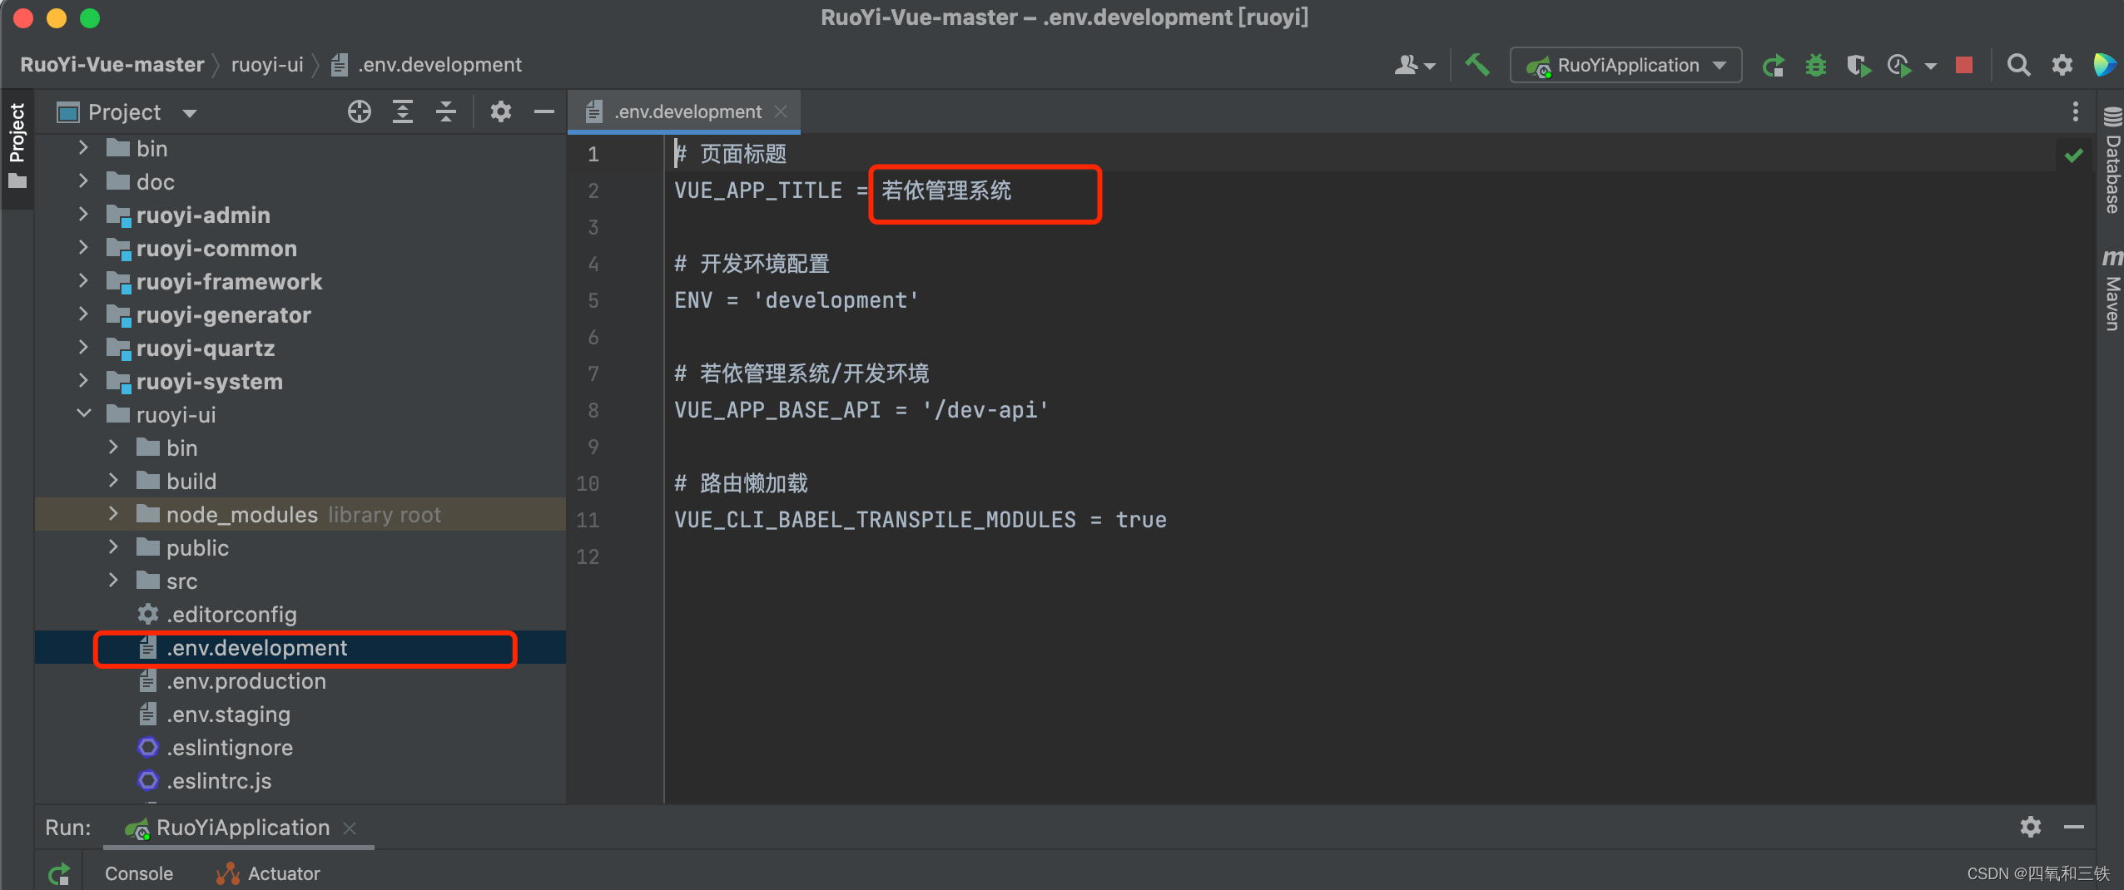
Task: Select .env.production file
Action: pos(246,681)
